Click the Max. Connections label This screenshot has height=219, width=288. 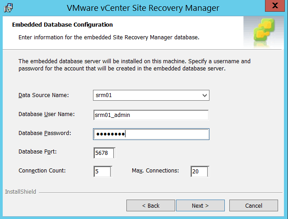(x=155, y=171)
